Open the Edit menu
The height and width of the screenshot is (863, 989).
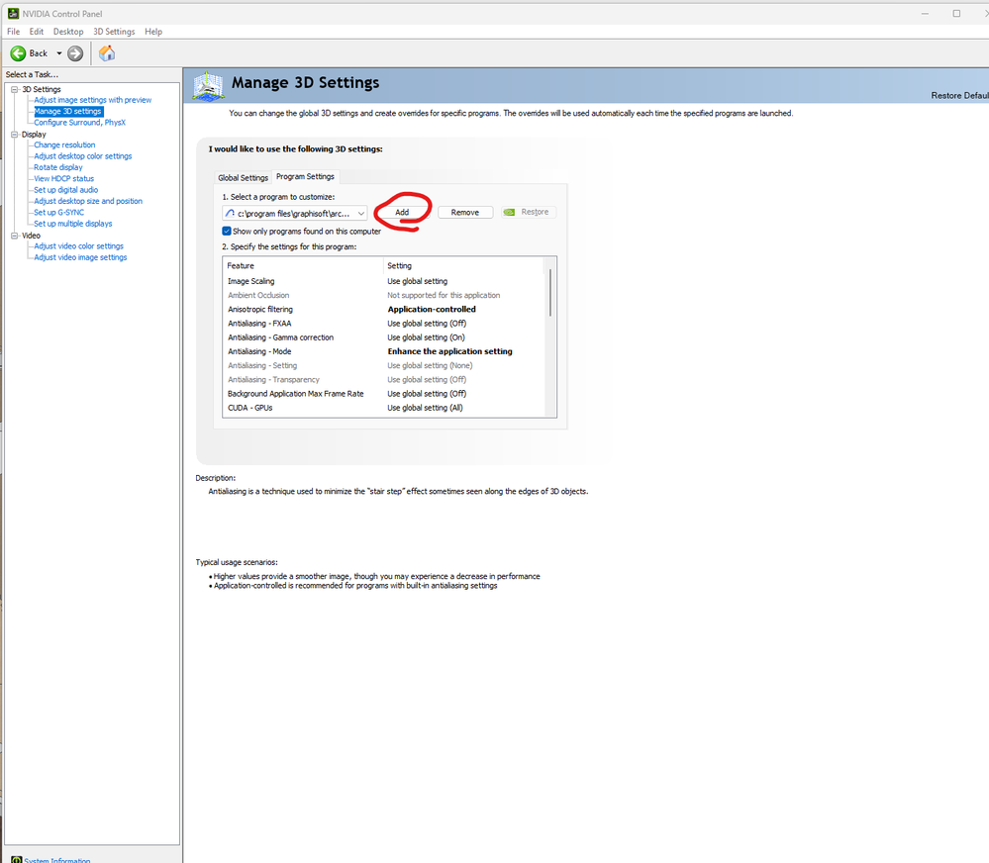click(37, 32)
